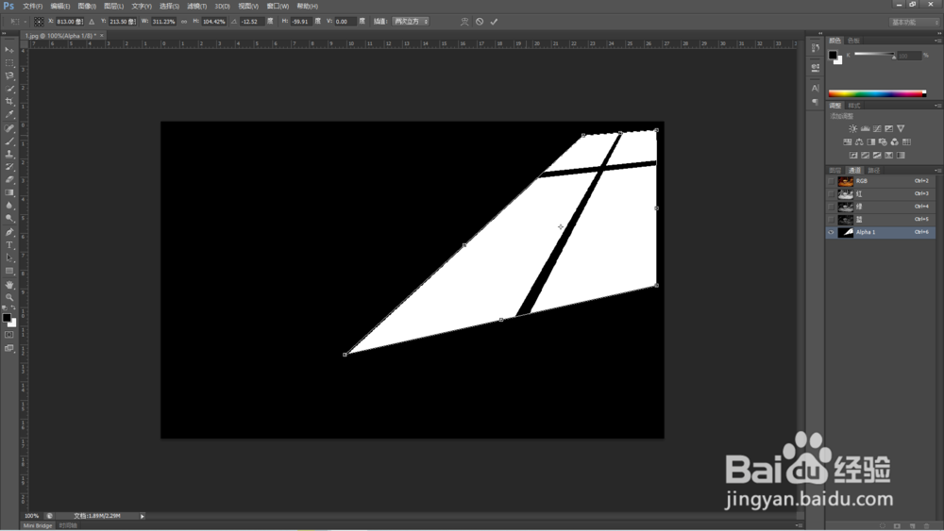Image resolution: width=944 pixels, height=531 pixels.
Task: Select the Dodge tool
Action: click(x=9, y=219)
